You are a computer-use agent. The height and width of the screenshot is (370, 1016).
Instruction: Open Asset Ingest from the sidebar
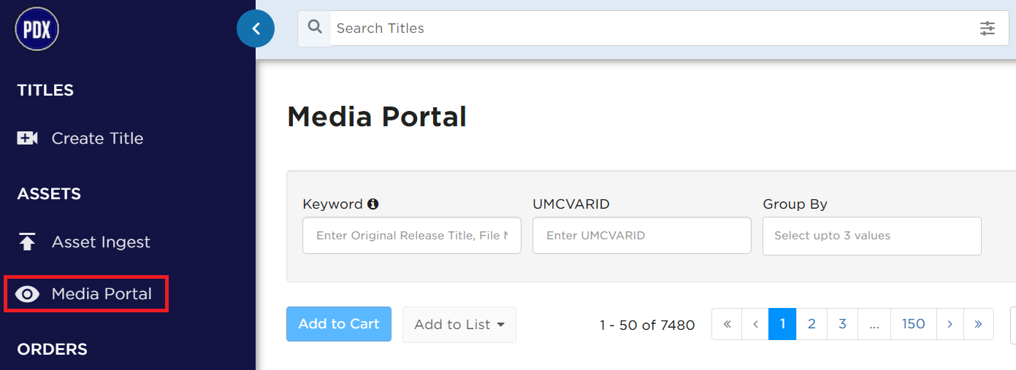tap(101, 242)
